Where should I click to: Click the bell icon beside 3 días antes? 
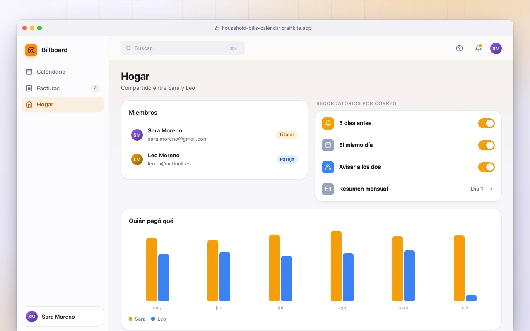pos(328,123)
